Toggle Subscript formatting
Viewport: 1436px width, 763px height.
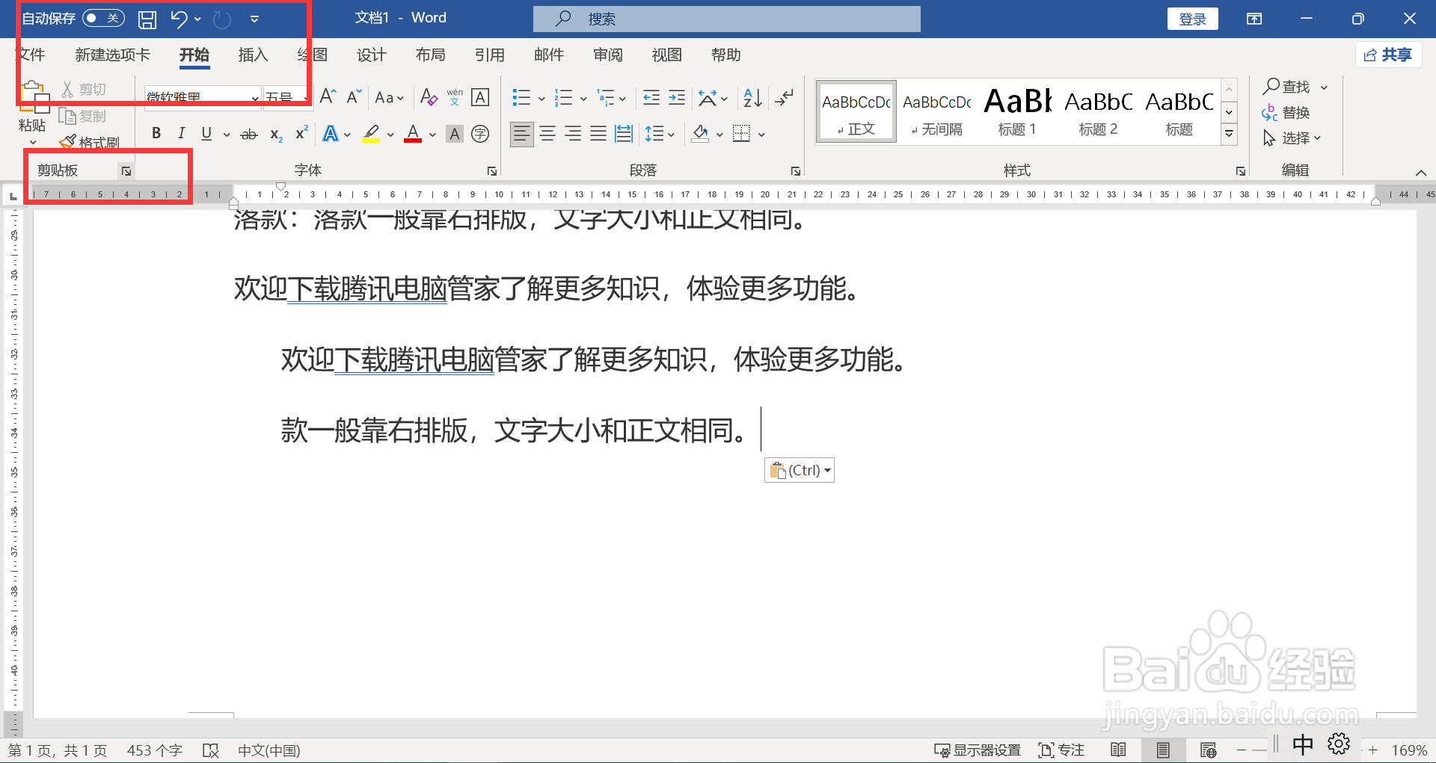pos(276,134)
